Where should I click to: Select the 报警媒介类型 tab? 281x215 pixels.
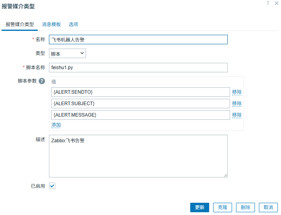pyautogui.click(x=20, y=25)
